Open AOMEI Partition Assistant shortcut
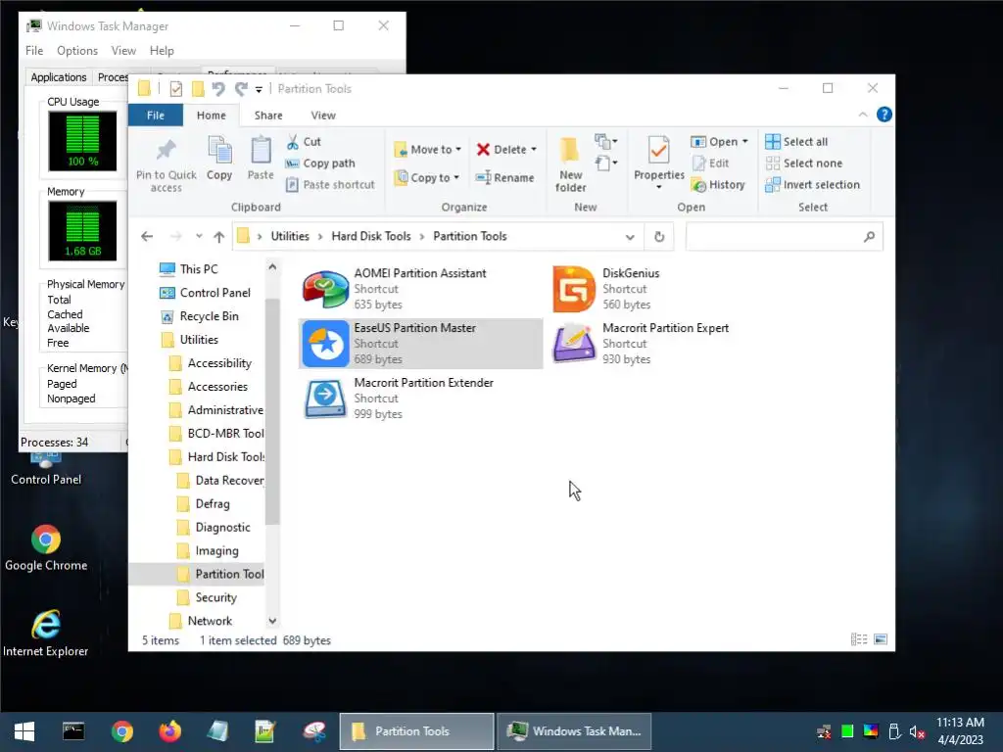1003x752 pixels. pos(419,289)
